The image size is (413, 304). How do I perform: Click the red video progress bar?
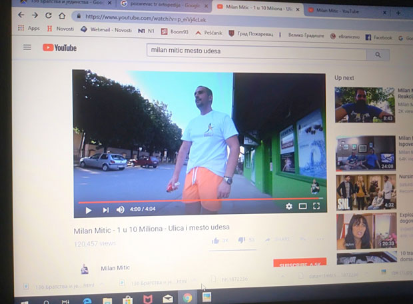coord(200,199)
